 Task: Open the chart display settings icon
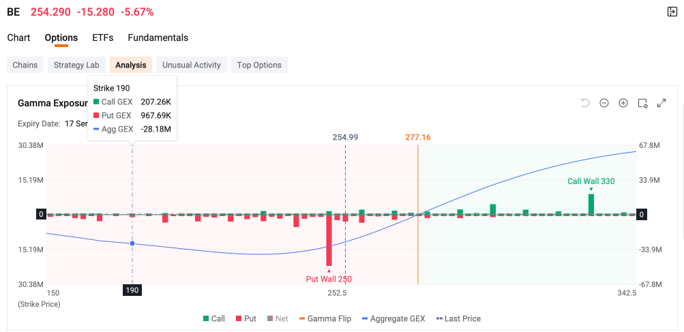[x=642, y=103]
